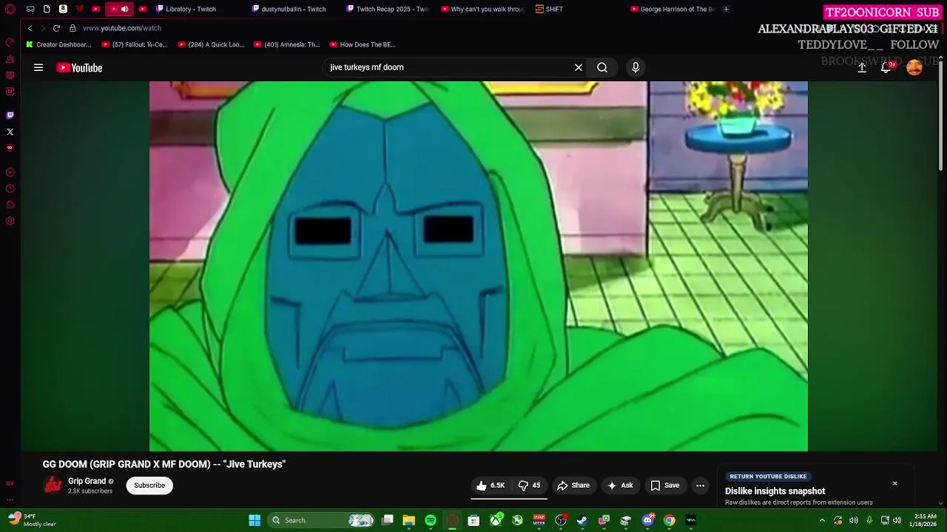
Task: Subscribe to the Grip Grand channel
Action: click(x=149, y=485)
